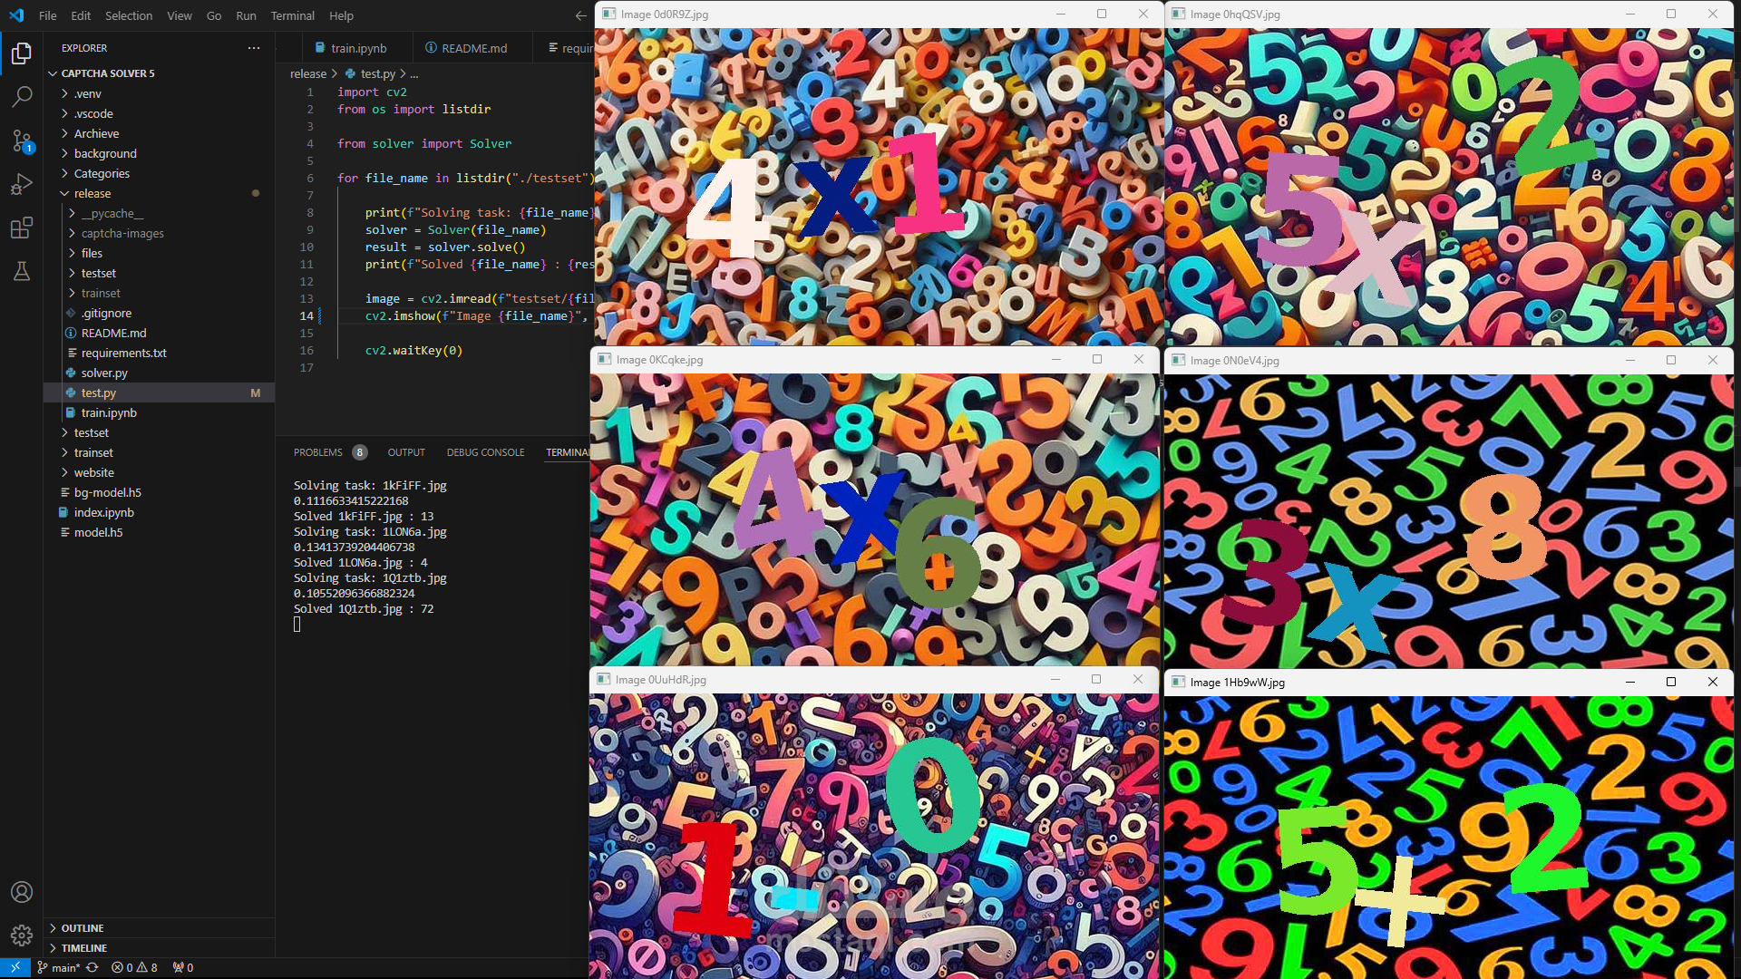Open the Source Control view
Image resolution: width=1741 pixels, height=979 pixels.
[22, 141]
